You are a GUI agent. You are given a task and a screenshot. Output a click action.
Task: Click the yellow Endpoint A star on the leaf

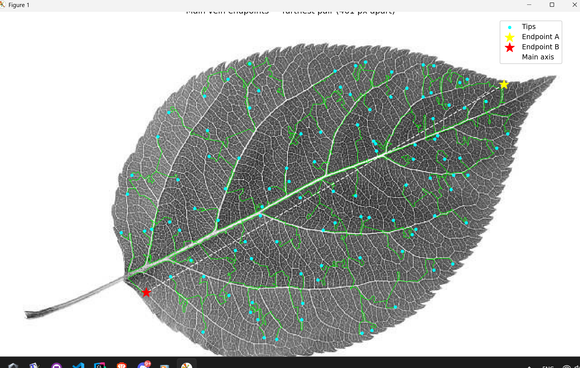[504, 84]
